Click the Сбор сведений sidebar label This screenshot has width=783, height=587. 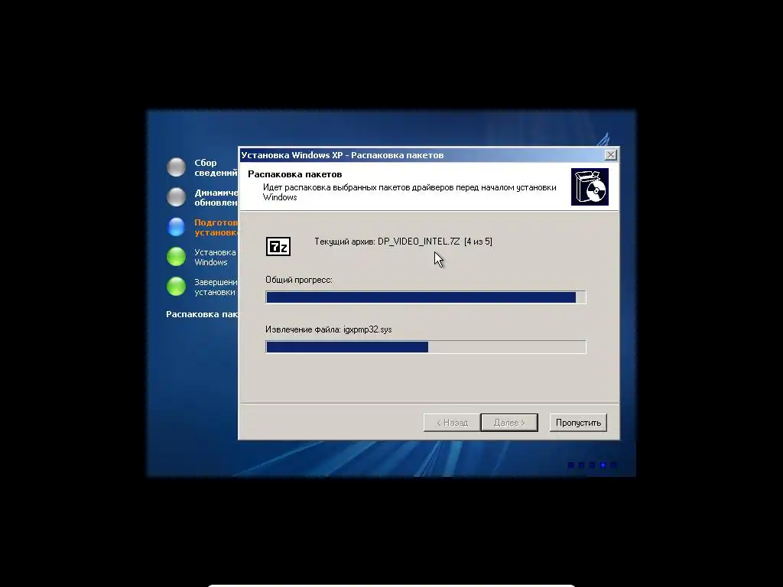pyautogui.click(x=216, y=167)
